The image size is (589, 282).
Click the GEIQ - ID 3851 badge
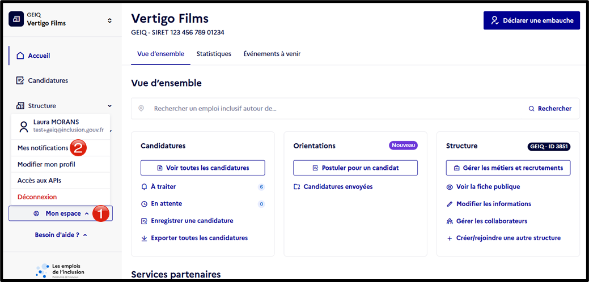tap(549, 146)
